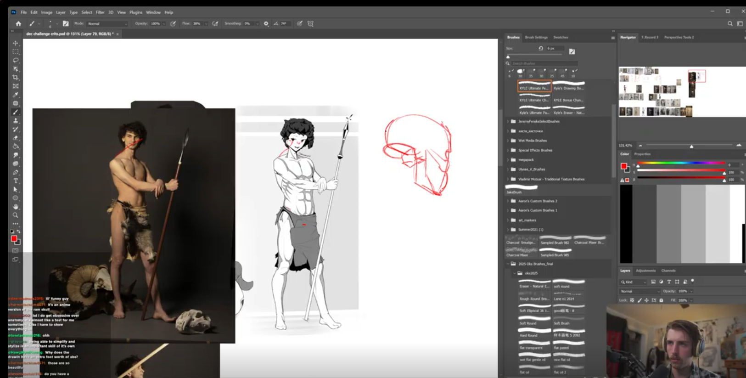Select the Frame tool
This screenshot has height=378, width=746.
click(x=16, y=86)
